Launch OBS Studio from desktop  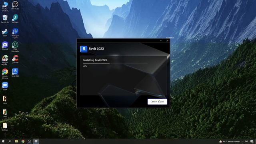pyautogui.click(x=15, y=6)
